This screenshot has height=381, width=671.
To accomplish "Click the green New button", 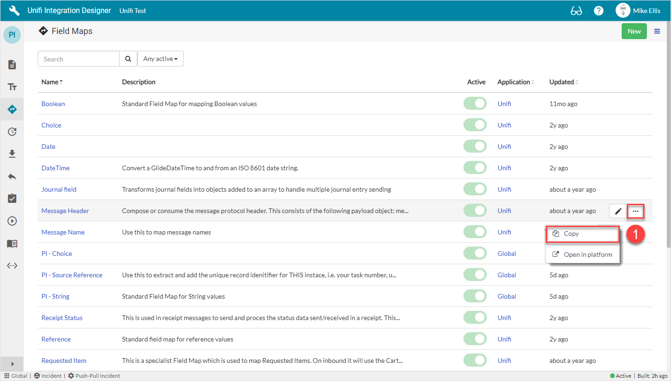I will click(x=634, y=31).
